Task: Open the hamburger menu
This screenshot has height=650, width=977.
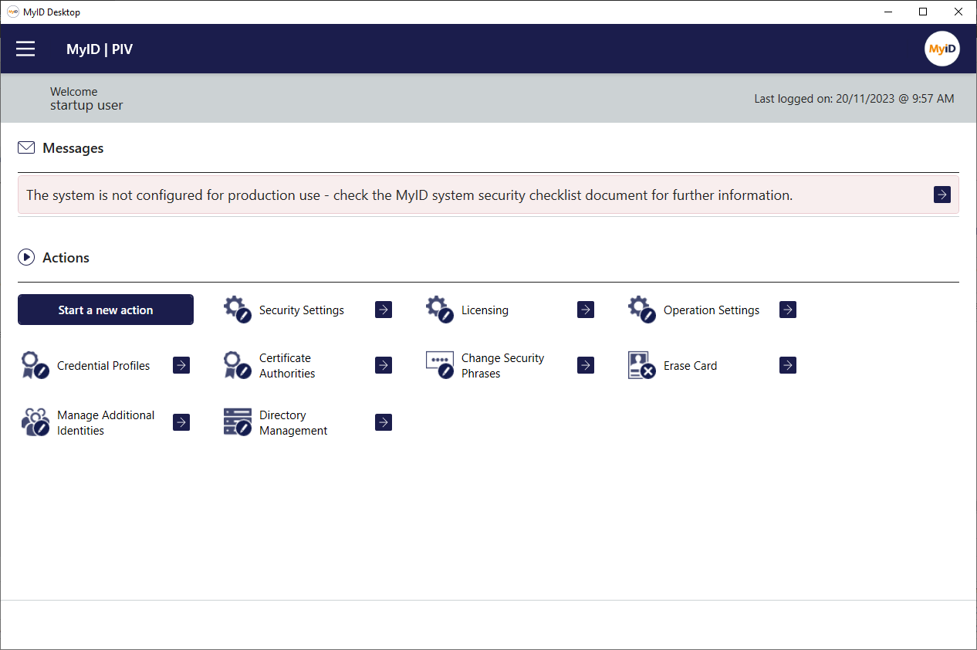Action: pos(25,49)
